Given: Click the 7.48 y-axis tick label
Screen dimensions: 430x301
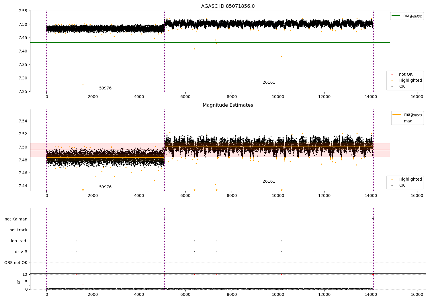Looking at the screenshot, I should (x=23, y=160).
